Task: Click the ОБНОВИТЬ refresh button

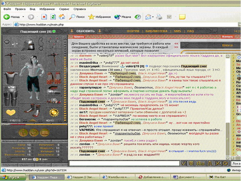Action: click(x=86, y=31)
